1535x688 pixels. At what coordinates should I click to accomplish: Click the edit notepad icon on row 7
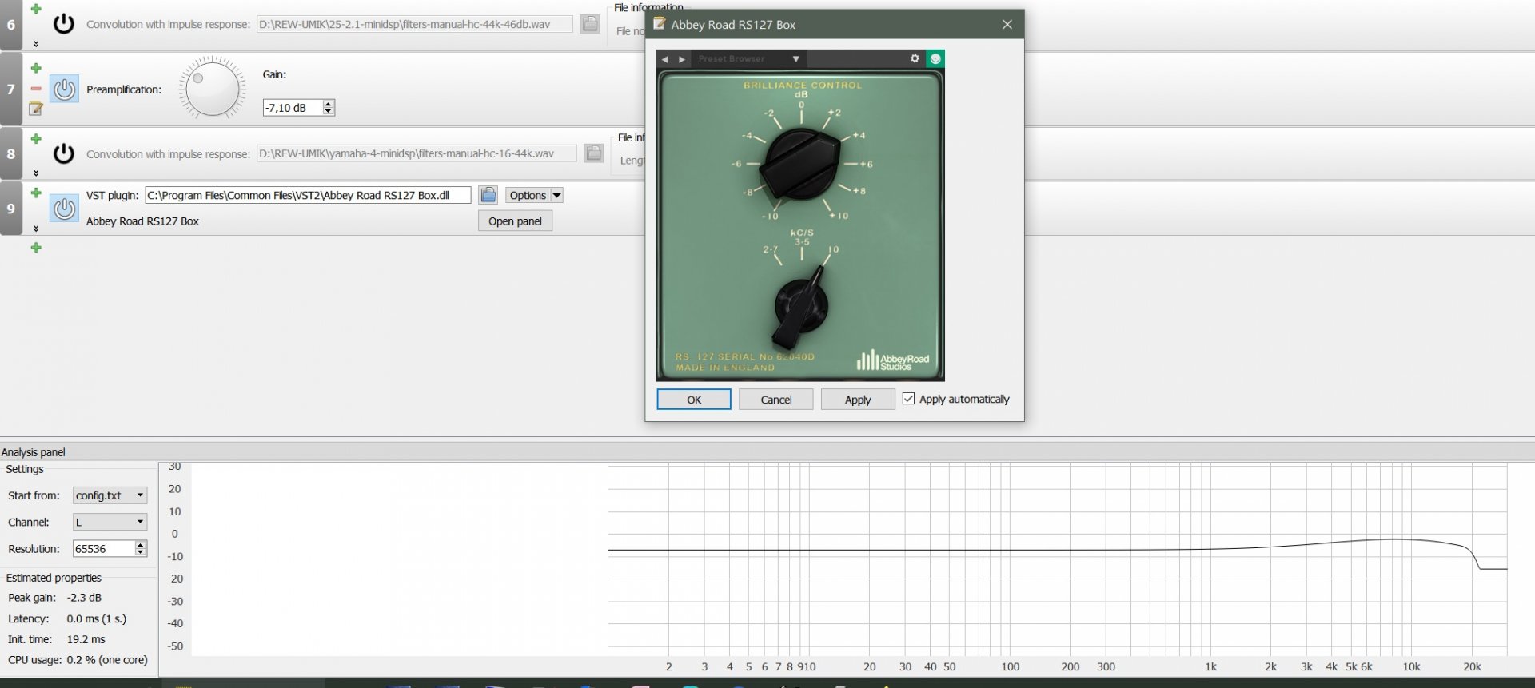tap(36, 109)
